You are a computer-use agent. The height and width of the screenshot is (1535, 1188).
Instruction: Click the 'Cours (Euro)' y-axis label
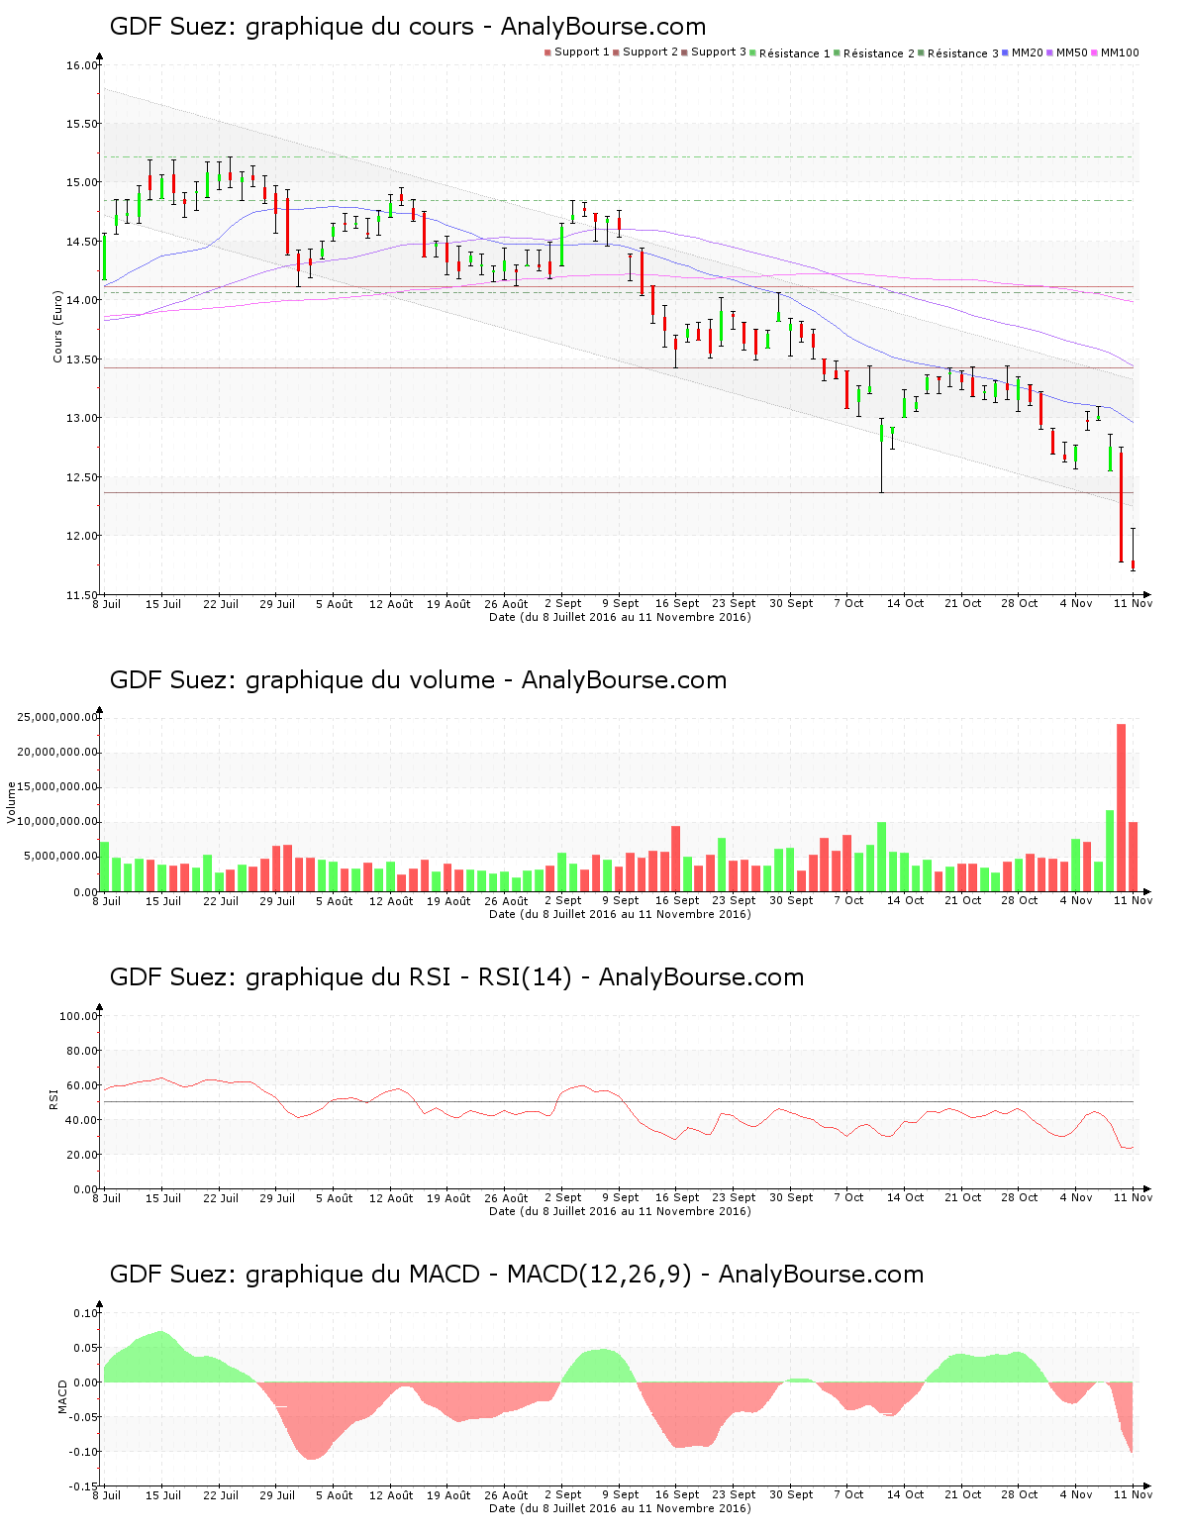pyautogui.click(x=57, y=327)
